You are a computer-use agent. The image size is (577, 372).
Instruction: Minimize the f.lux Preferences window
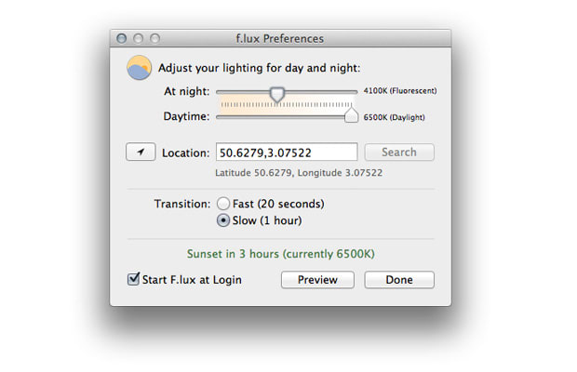click(x=139, y=38)
